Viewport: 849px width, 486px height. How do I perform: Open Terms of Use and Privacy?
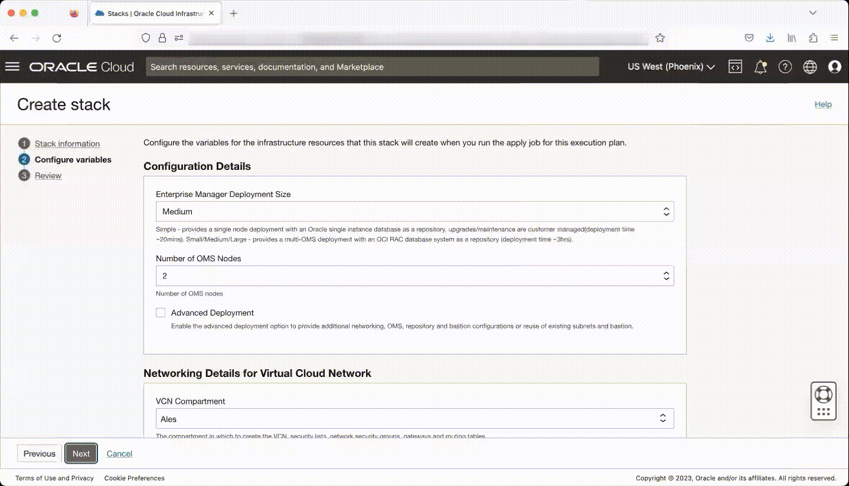54,478
